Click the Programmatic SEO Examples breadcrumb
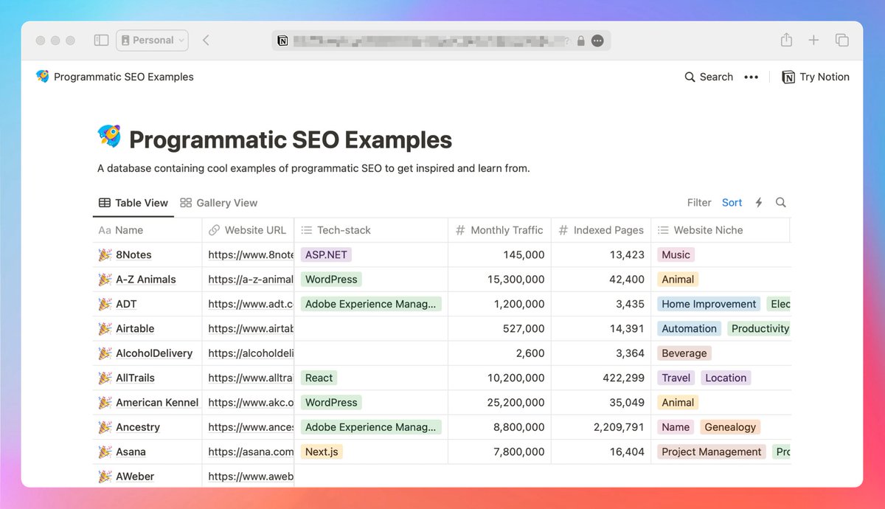Viewport: 885px width, 509px height. click(x=115, y=77)
